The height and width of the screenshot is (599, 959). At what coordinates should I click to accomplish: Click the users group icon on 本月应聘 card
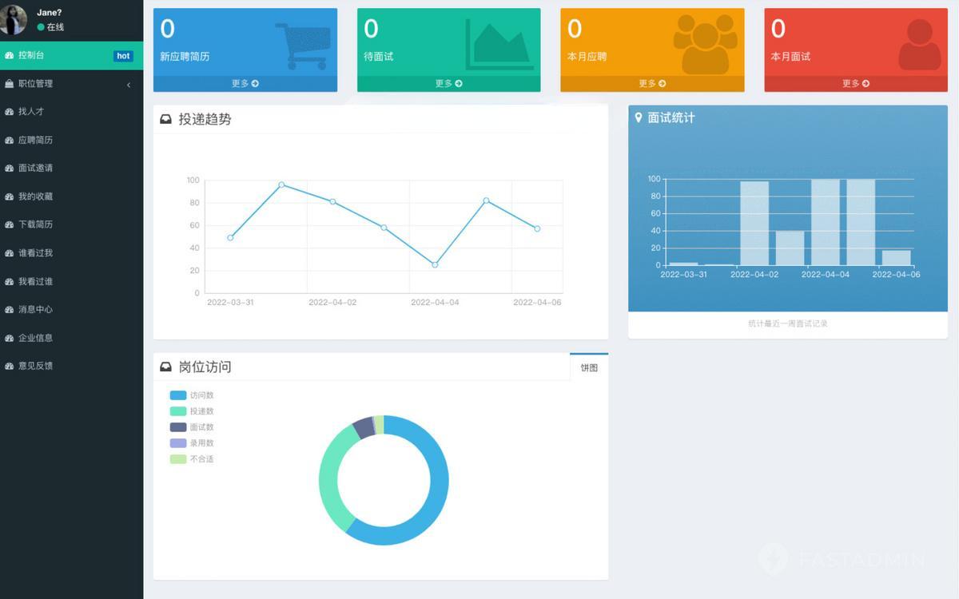pyautogui.click(x=705, y=44)
